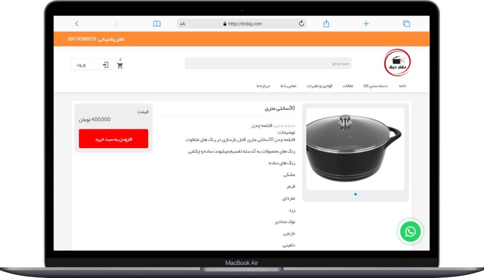Click the red افزودن به سبد خرید button

pyautogui.click(x=113, y=139)
